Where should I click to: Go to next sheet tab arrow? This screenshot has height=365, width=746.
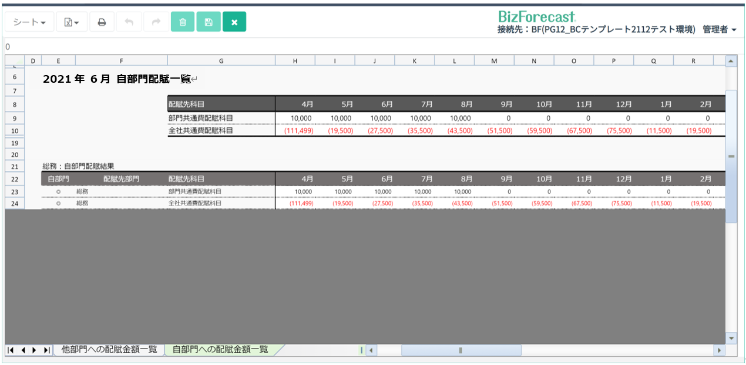(x=35, y=350)
